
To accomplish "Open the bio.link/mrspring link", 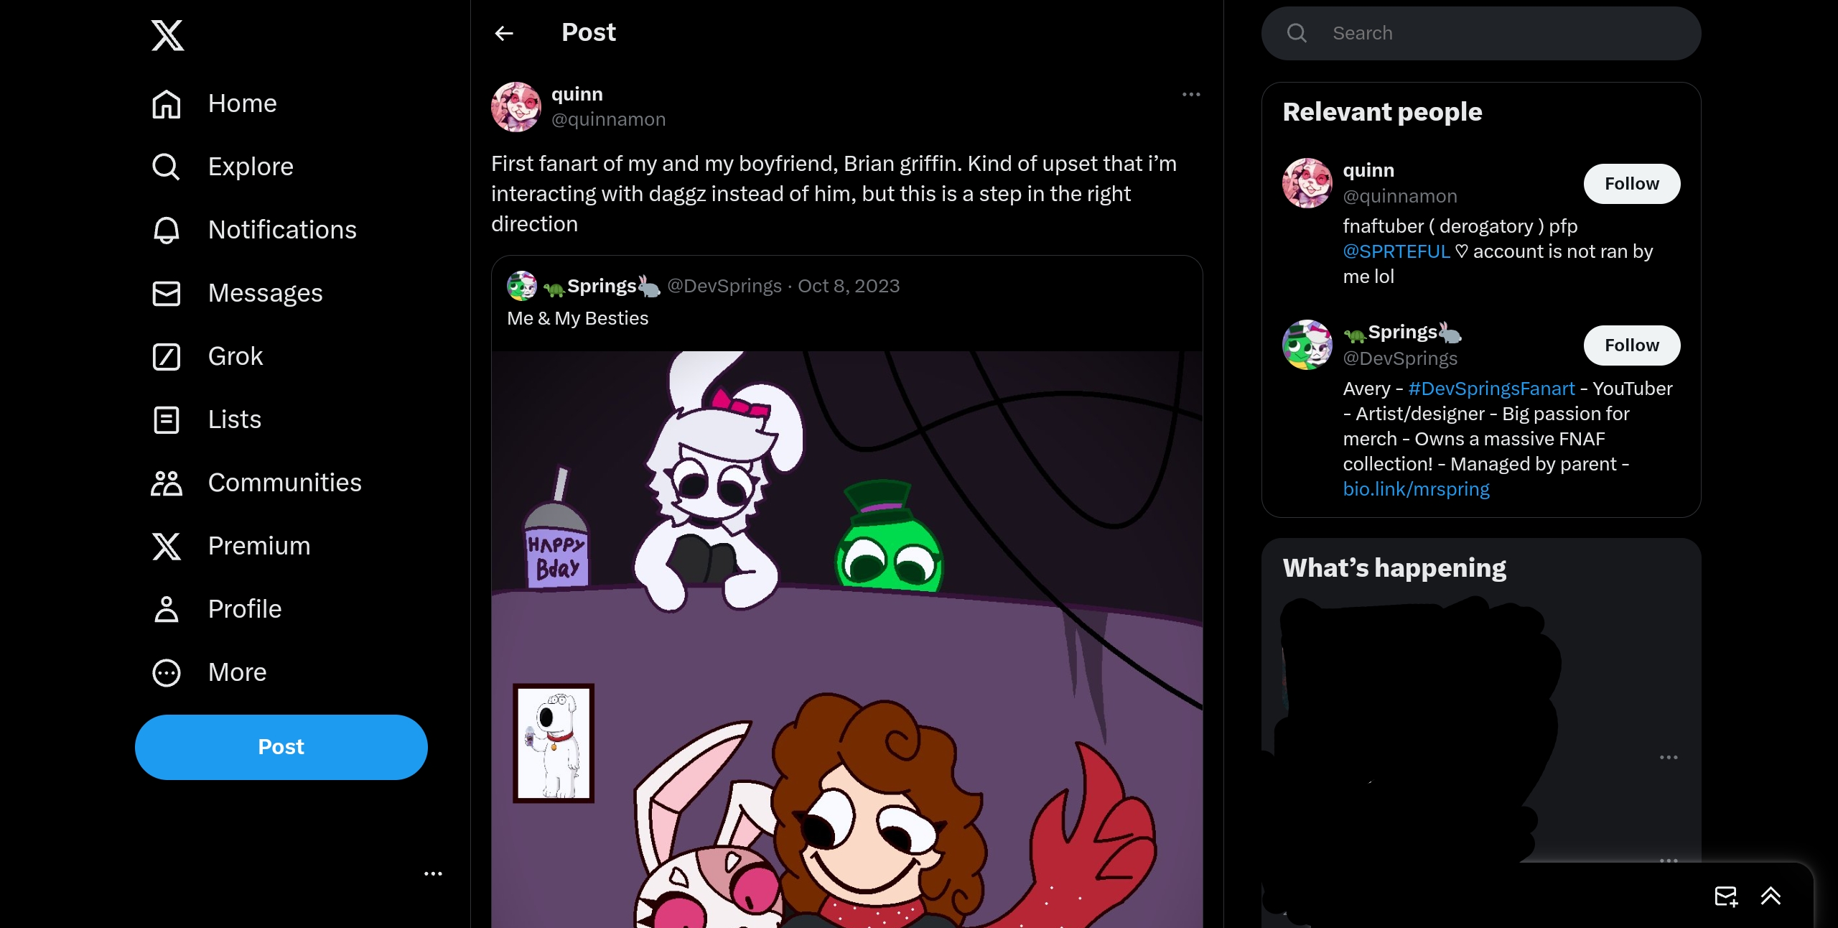I will (x=1416, y=489).
